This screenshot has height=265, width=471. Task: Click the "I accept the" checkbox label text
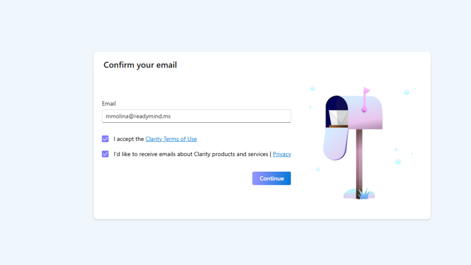(x=129, y=139)
